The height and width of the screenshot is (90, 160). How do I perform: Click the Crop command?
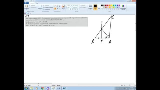coord(46,5)
